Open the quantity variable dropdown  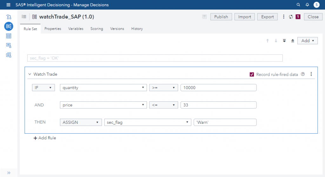[x=103, y=88]
